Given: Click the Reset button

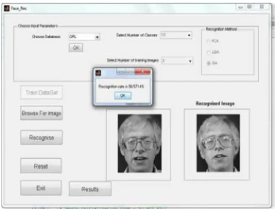Looking at the screenshot, I should point(41,166).
